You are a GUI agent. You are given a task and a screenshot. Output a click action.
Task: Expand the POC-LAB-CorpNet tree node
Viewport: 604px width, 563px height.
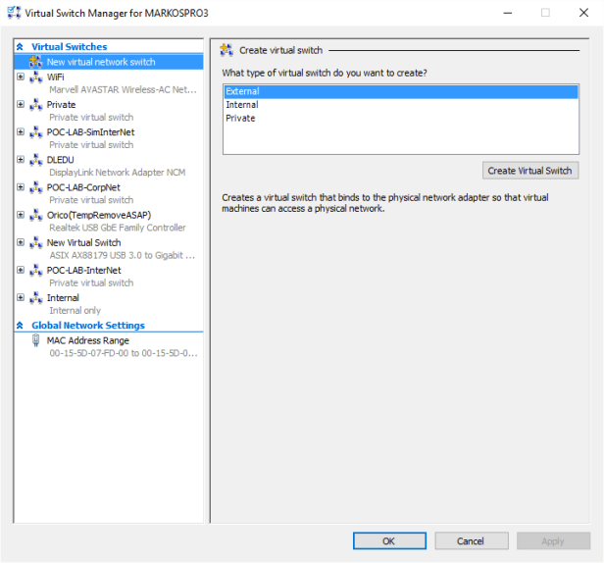21,187
